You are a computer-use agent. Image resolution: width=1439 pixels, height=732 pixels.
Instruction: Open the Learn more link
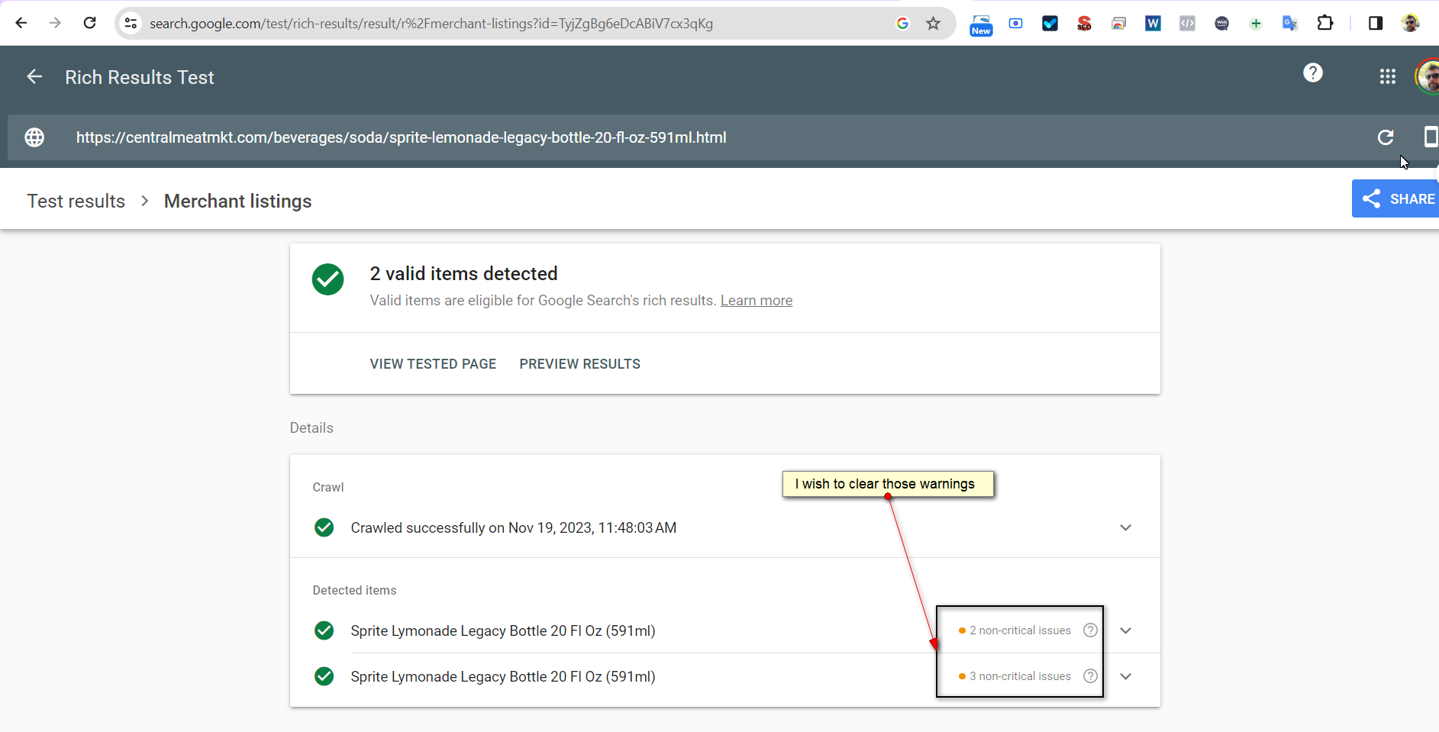(757, 301)
